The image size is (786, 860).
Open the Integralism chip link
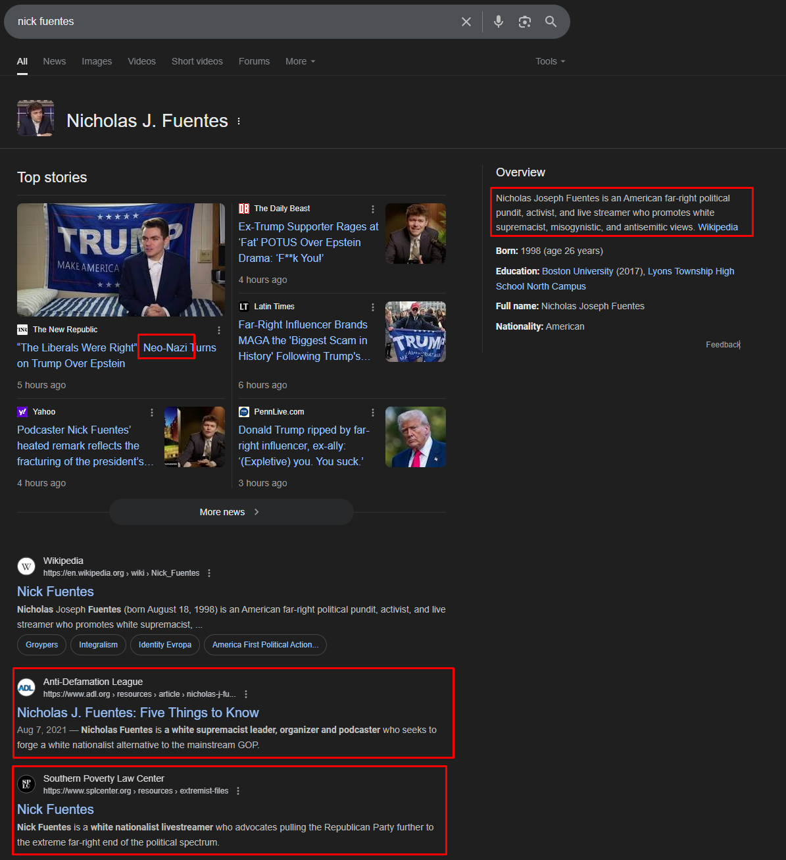pyautogui.click(x=99, y=645)
